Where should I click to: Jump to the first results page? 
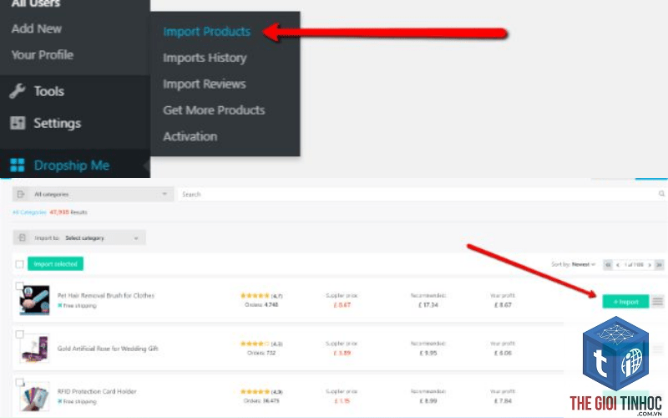(608, 265)
